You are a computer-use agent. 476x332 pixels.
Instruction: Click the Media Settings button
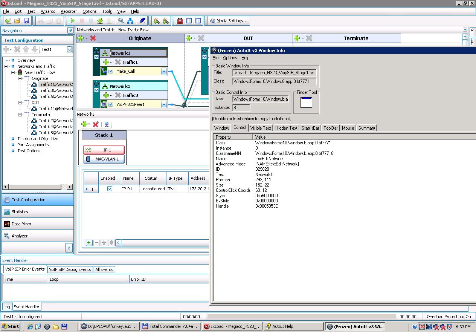coord(229,21)
